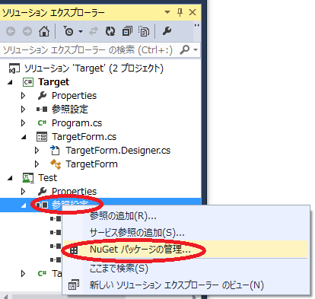The width and height of the screenshot is (315, 299).
Task: Select TargetForm.Designer.cs
Action: pyautogui.click(x=118, y=151)
